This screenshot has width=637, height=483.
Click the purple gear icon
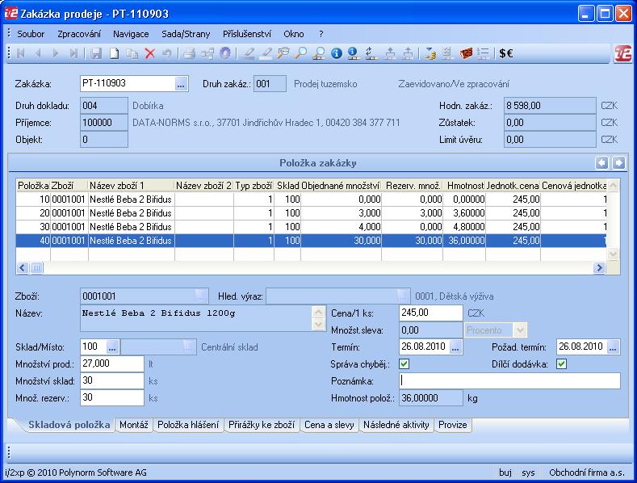point(225,53)
